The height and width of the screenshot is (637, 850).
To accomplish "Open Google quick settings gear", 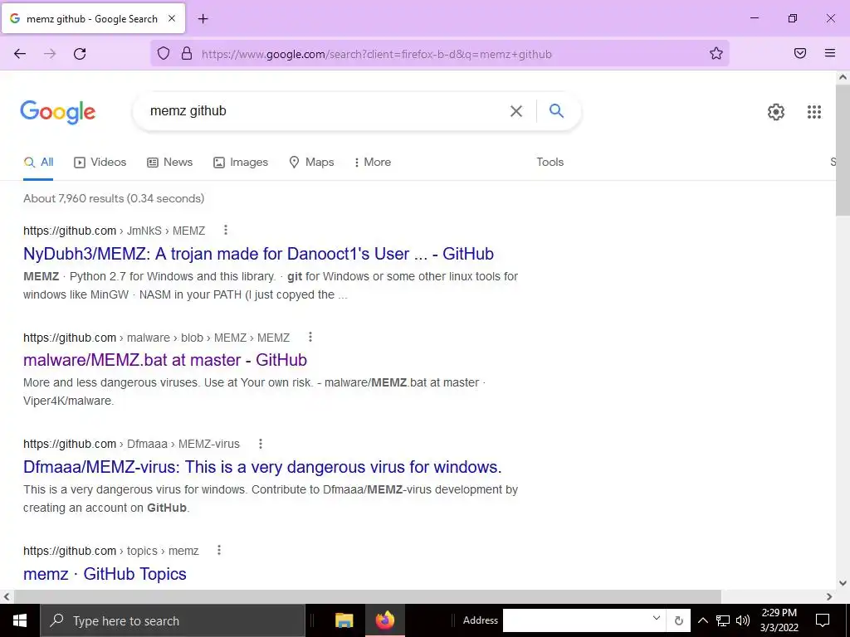I will pos(776,112).
